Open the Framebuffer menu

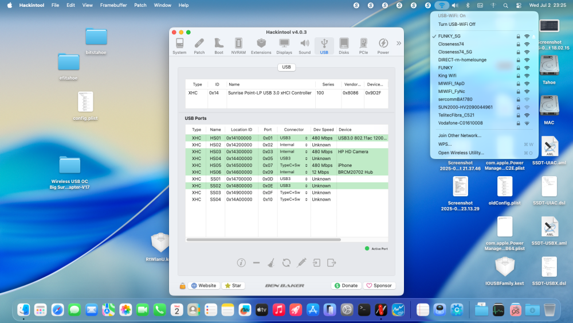113,5
